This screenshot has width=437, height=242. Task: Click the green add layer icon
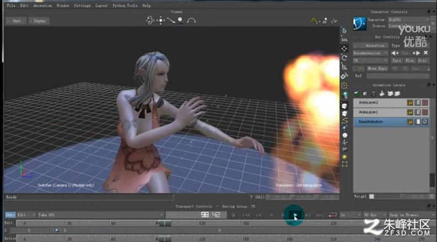tap(357, 94)
